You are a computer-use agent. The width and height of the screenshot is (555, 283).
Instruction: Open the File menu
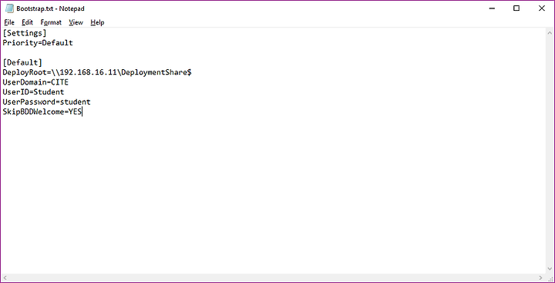[x=9, y=22]
